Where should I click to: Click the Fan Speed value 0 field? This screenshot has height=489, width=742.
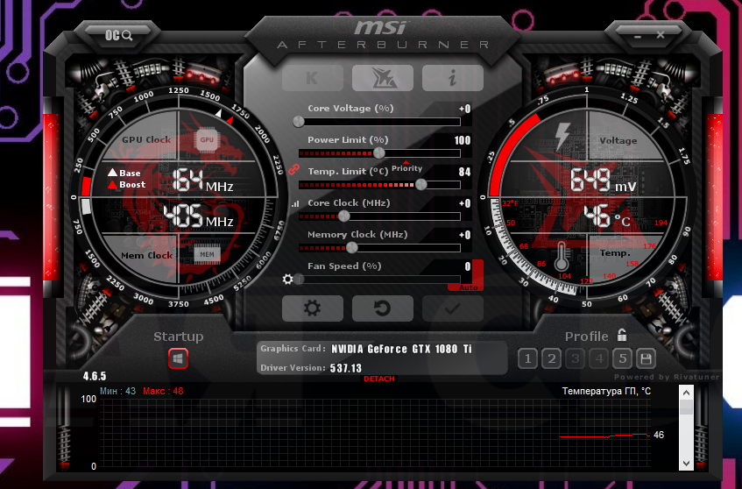468,266
